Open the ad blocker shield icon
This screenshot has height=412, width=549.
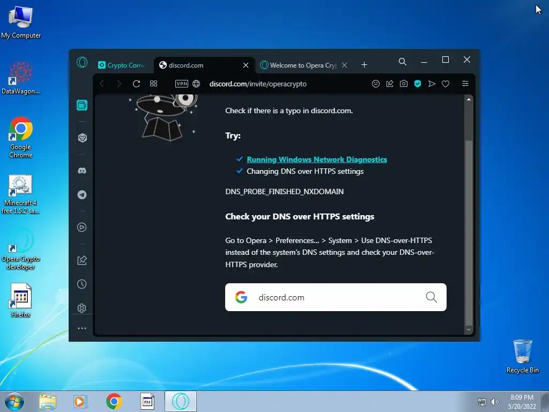(417, 84)
